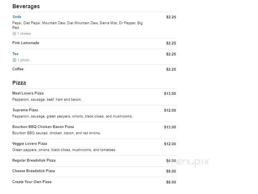View the 1 photo for Tea
Image resolution: width=258 pixels, height=194 pixels.
[x=23, y=60]
